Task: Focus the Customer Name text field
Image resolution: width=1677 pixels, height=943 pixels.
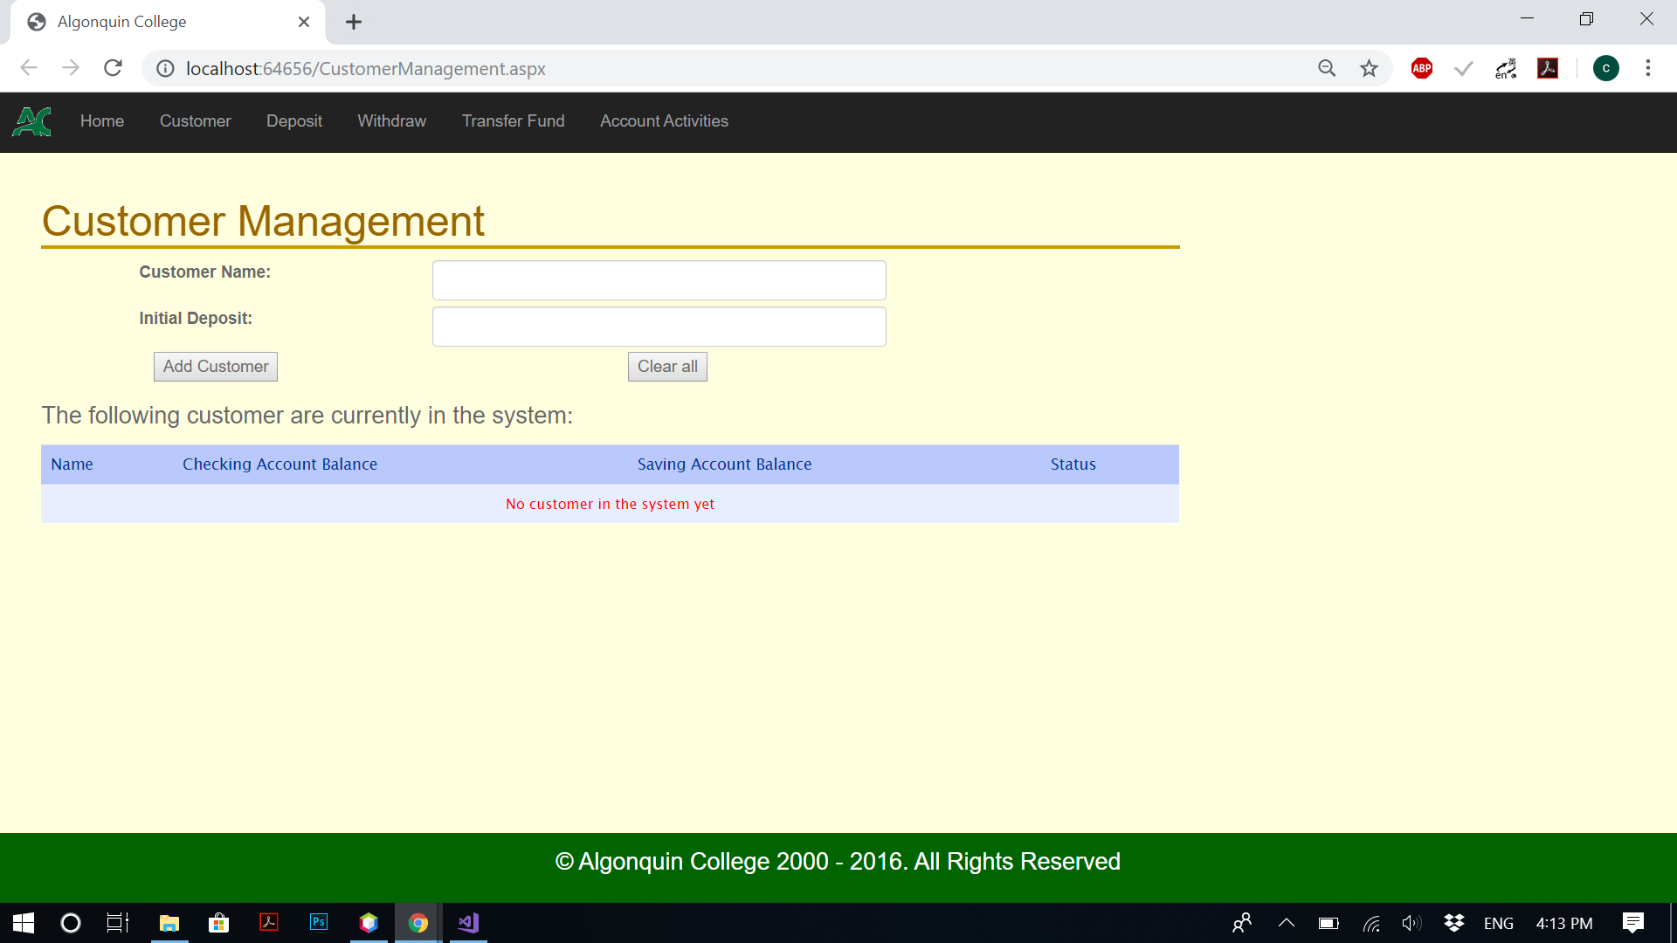Action: click(x=659, y=280)
